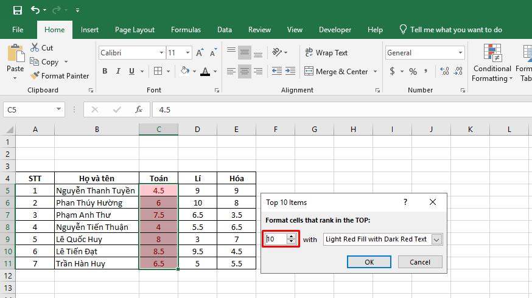This screenshot has height=298, width=532.
Task: Open Merge & Center dropdown arrow
Action: tap(375, 72)
